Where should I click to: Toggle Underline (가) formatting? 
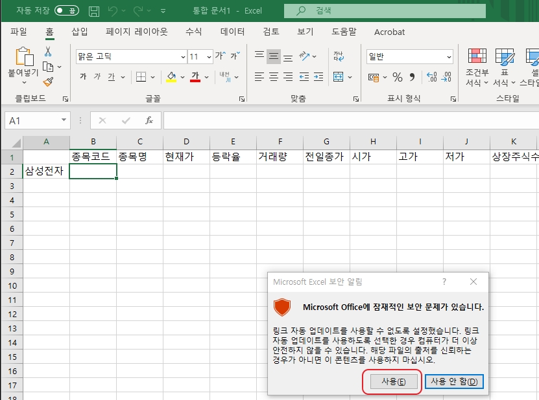tap(112, 76)
